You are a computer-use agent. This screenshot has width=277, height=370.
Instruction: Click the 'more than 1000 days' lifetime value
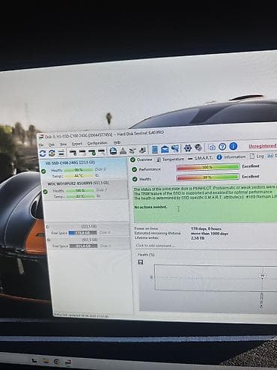coord(209,234)
